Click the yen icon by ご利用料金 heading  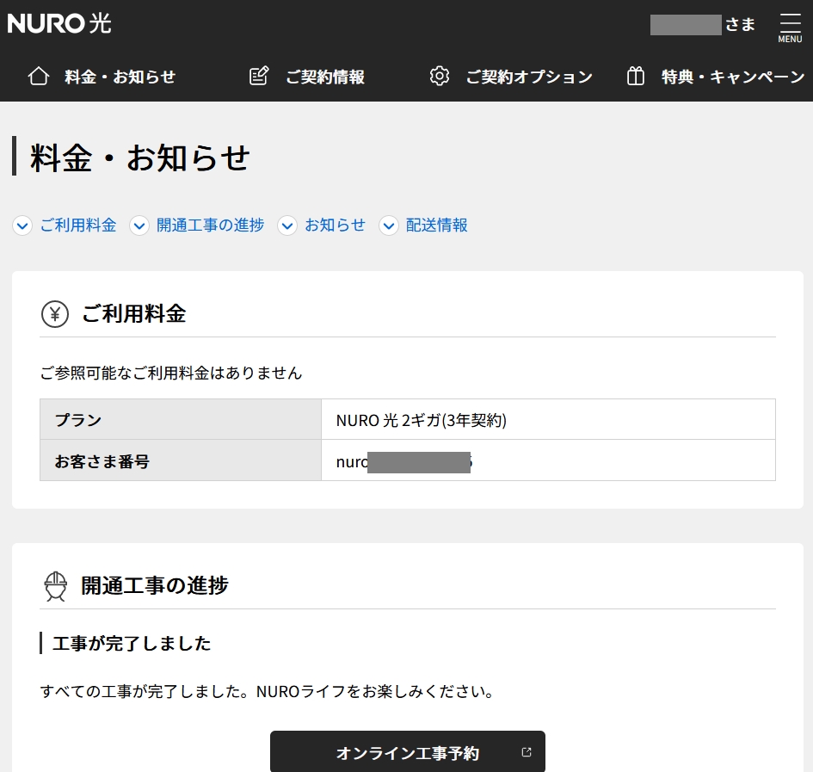click(x=55, y=314)
